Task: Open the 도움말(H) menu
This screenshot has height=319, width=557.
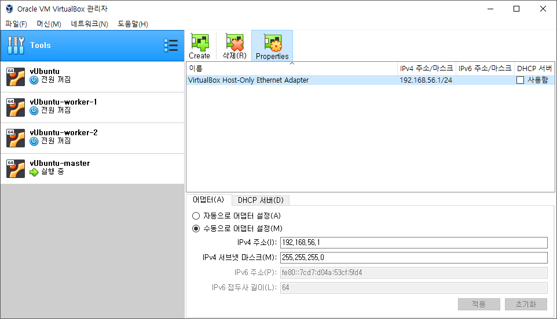Action: tap(133, 24)
